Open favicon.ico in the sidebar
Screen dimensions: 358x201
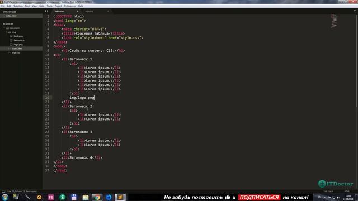pyautogui.click(x=19, y=40)
